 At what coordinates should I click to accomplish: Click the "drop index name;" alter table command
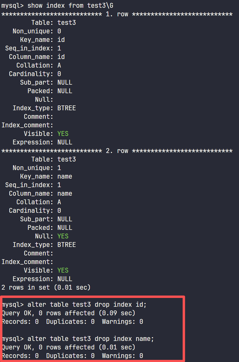[x=91, y=339]
